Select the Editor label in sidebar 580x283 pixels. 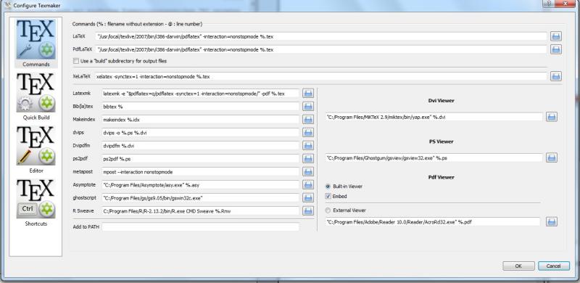point(36,171)
